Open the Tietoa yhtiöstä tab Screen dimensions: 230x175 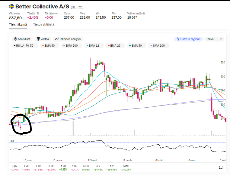coord(43,24)
